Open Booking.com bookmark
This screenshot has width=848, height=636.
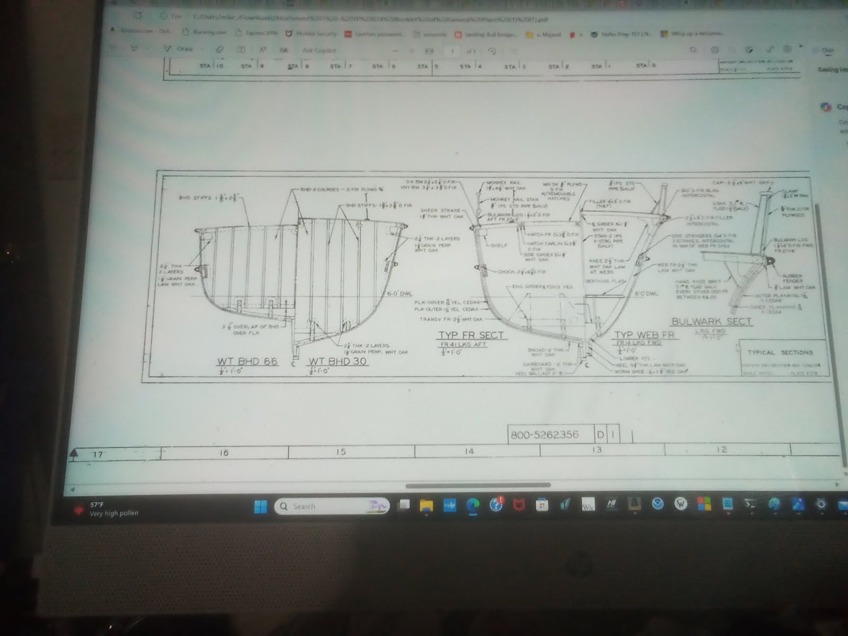(x=204, y=32)
